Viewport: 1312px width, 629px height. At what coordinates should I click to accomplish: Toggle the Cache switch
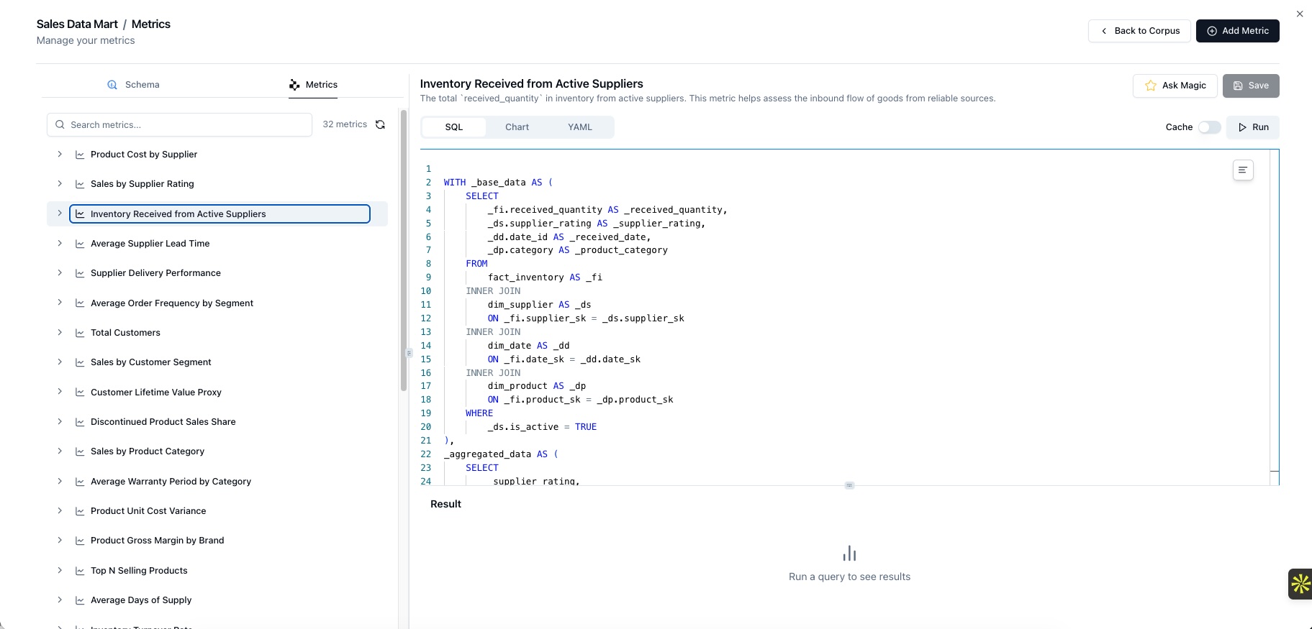(x=1209, y=127)
